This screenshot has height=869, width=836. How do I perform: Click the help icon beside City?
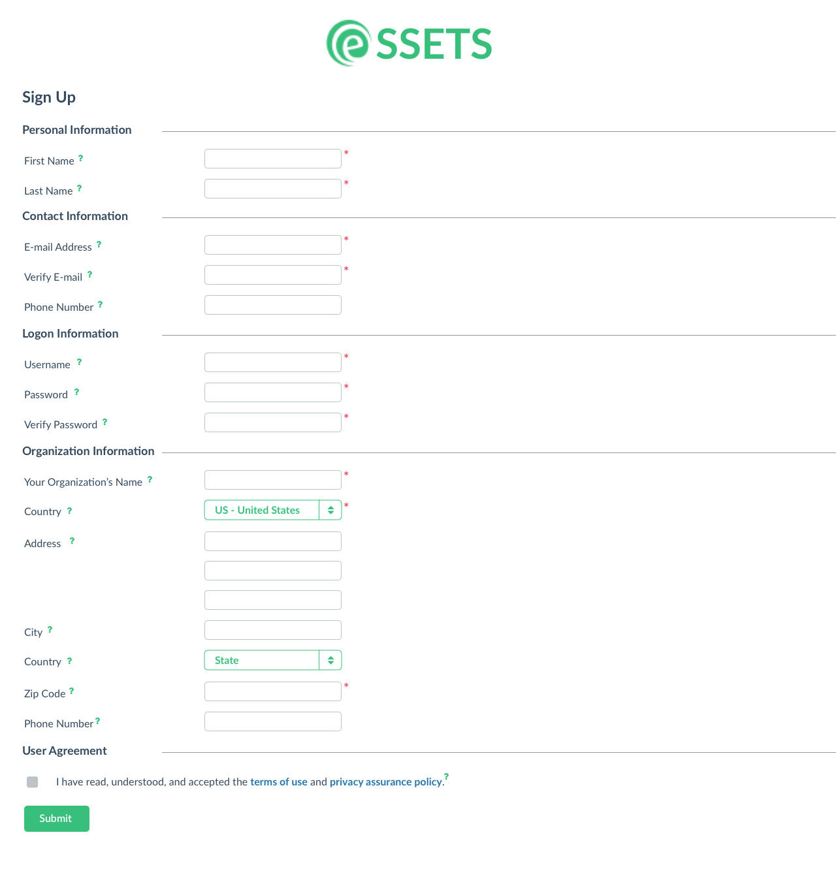coord(50,629)
